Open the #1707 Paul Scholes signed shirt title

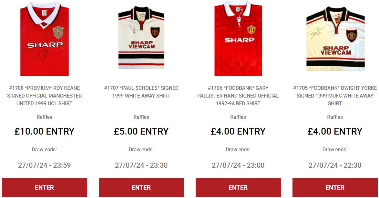coord(141,92)
